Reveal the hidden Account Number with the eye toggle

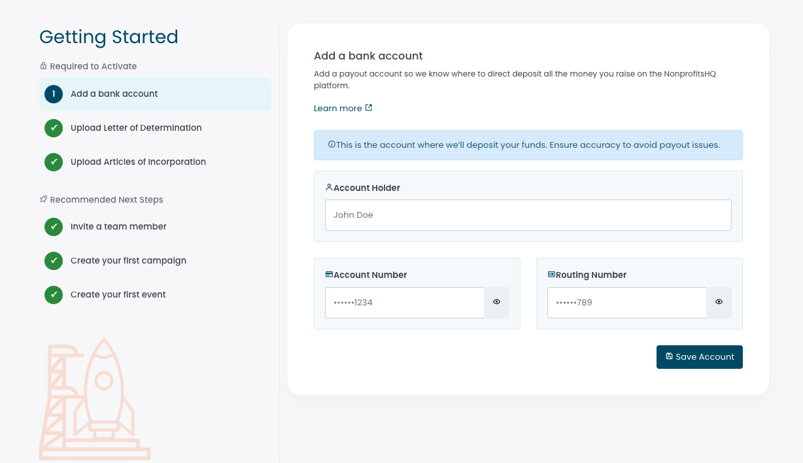click(x=496, y=302)
